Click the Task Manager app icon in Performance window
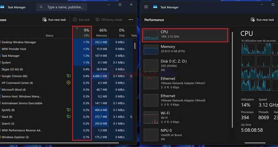This screenshot has width=278, height=147. coord(155,7)
